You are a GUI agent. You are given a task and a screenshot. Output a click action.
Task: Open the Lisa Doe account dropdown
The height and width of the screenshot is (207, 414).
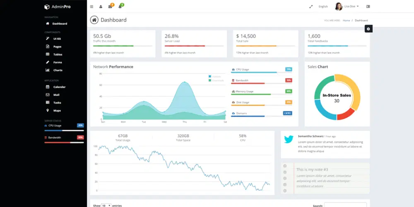[x=347, y=6]
